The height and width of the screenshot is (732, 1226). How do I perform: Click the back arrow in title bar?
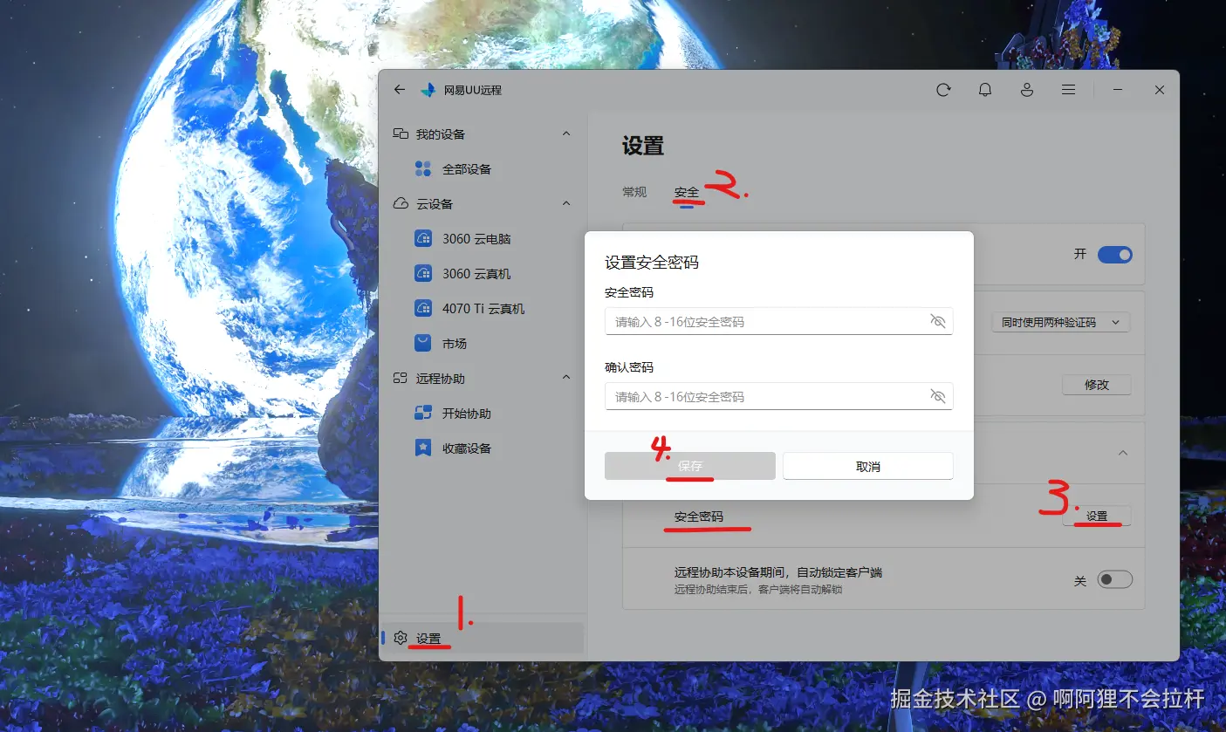(400, 90)
